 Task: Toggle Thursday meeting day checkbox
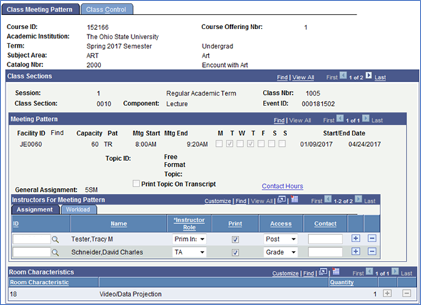coord(251,144)
